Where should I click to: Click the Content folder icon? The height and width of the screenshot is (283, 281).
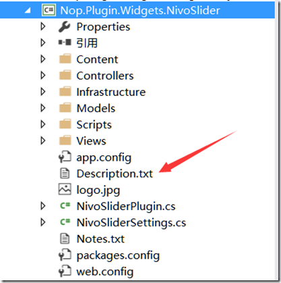click(x=65, y=59)
